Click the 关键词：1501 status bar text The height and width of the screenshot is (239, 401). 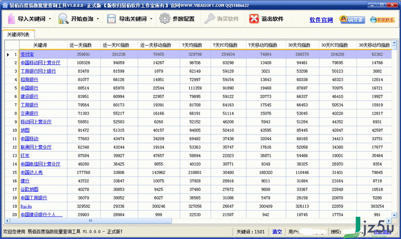251,232
